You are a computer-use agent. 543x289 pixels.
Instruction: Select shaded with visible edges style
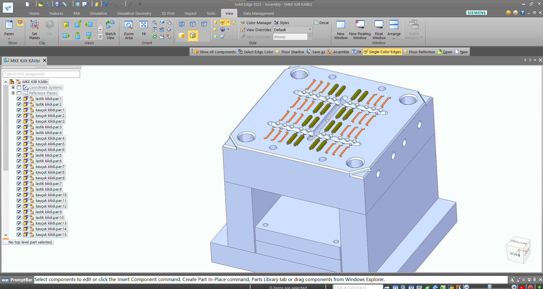click(x=193, y=36)
